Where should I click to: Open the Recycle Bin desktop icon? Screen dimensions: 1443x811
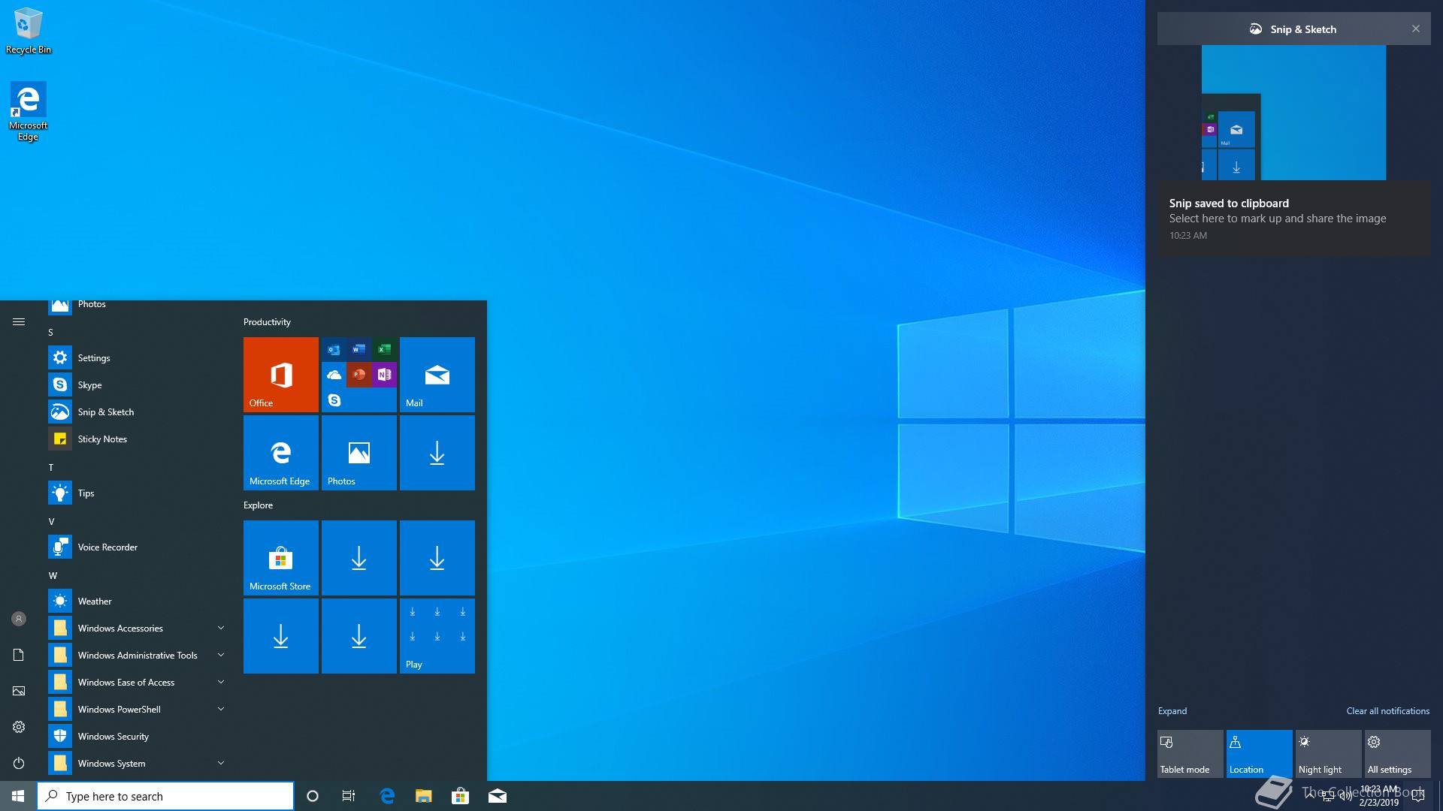tap(29, 32)
